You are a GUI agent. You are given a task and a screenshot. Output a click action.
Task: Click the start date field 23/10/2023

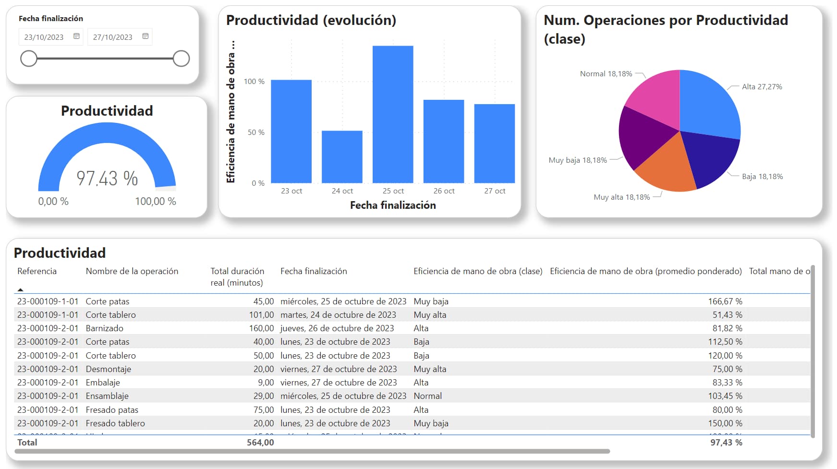[44, 37]
